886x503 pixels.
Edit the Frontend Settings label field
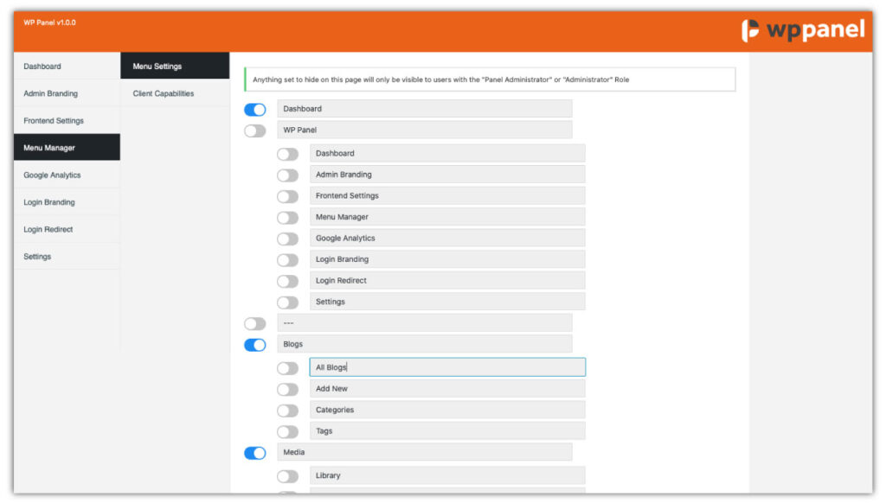tap(447, 195)
